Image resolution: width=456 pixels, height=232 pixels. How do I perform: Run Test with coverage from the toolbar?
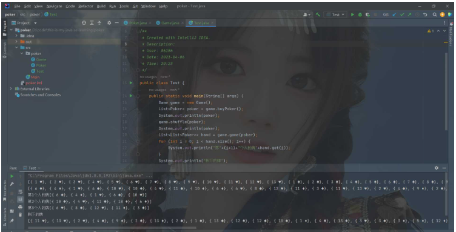click(367, 15)
